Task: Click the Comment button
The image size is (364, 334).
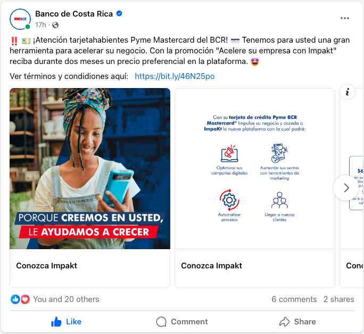Action: click(182, 322)
